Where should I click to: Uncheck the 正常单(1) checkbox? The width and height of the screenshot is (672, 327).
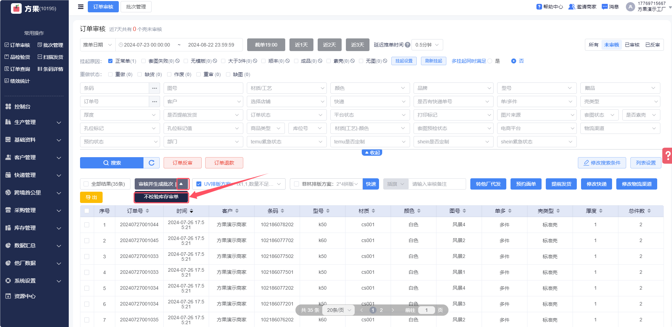pos(110,61)
